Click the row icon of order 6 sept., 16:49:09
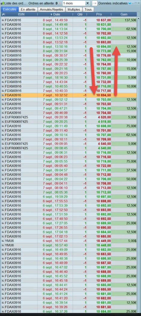The image size is (141, 316). click(3, 250)
